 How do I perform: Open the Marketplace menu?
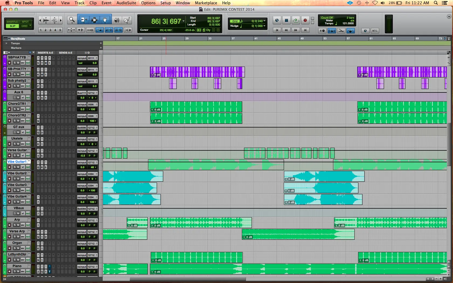pyautogui.click(x=206, y=3)
